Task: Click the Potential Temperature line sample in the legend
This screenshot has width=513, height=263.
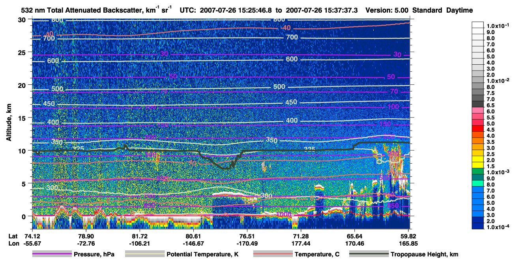Action: [x=145, y=254]
